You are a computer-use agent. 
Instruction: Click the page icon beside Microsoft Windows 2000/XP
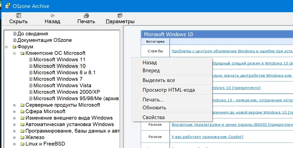pyautogui.click(x=30, y=92)
